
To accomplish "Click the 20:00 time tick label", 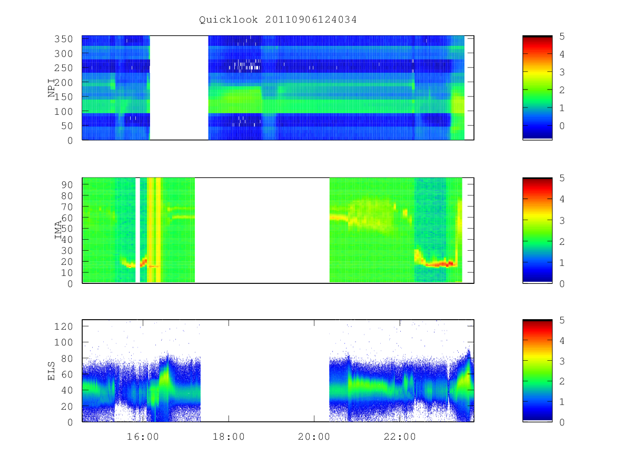I will 314,437.
